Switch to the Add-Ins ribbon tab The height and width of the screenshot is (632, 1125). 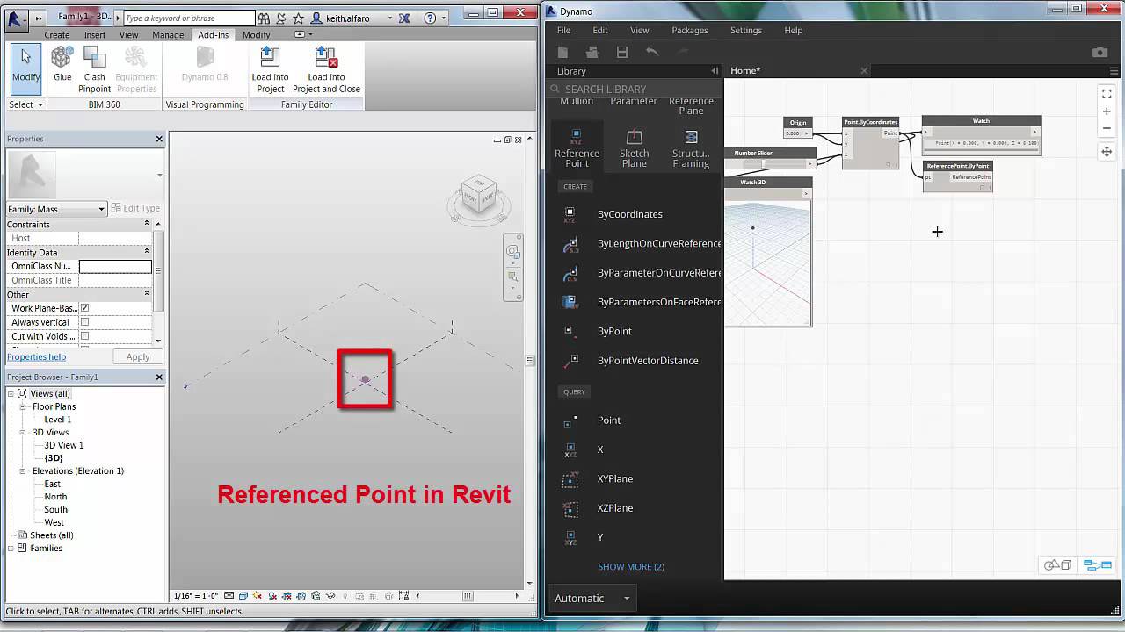coord(215,34)
